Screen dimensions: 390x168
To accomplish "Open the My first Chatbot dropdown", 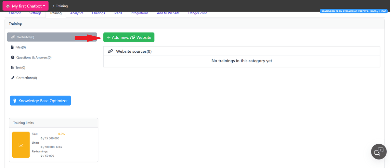I will 26,6.
